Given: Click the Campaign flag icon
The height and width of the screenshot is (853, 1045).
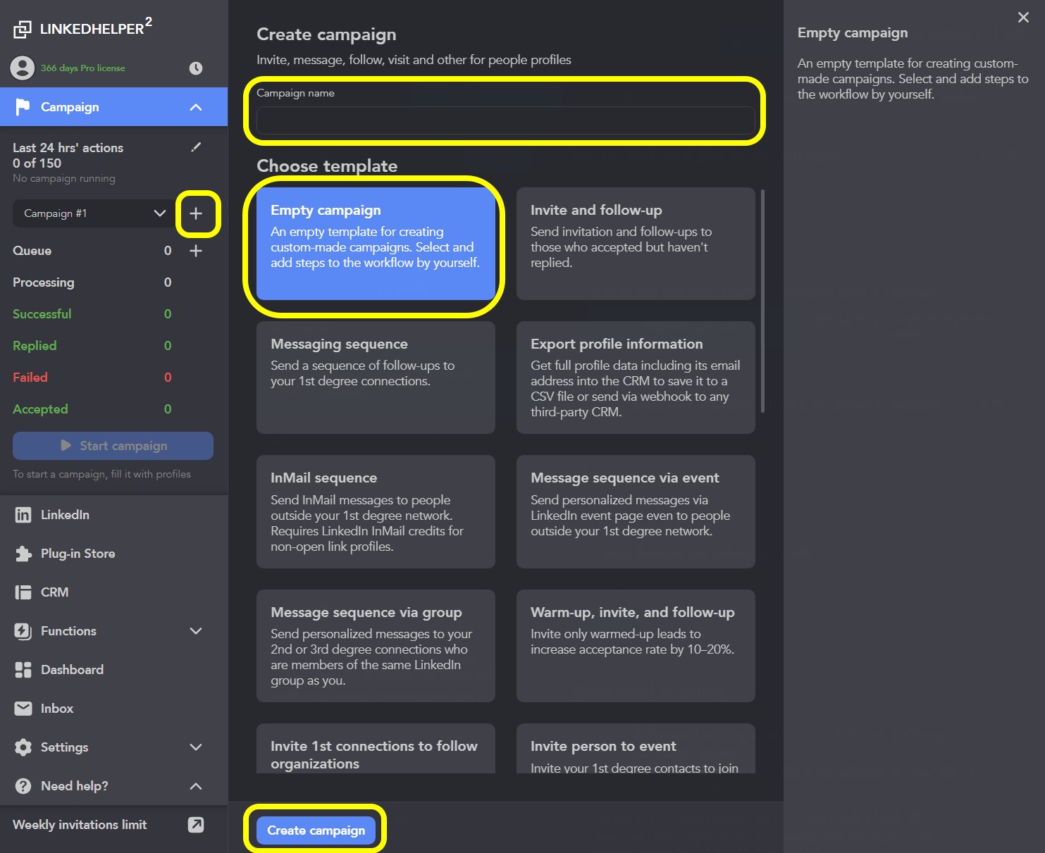Looking at the screenshot, I should (23, 107).
